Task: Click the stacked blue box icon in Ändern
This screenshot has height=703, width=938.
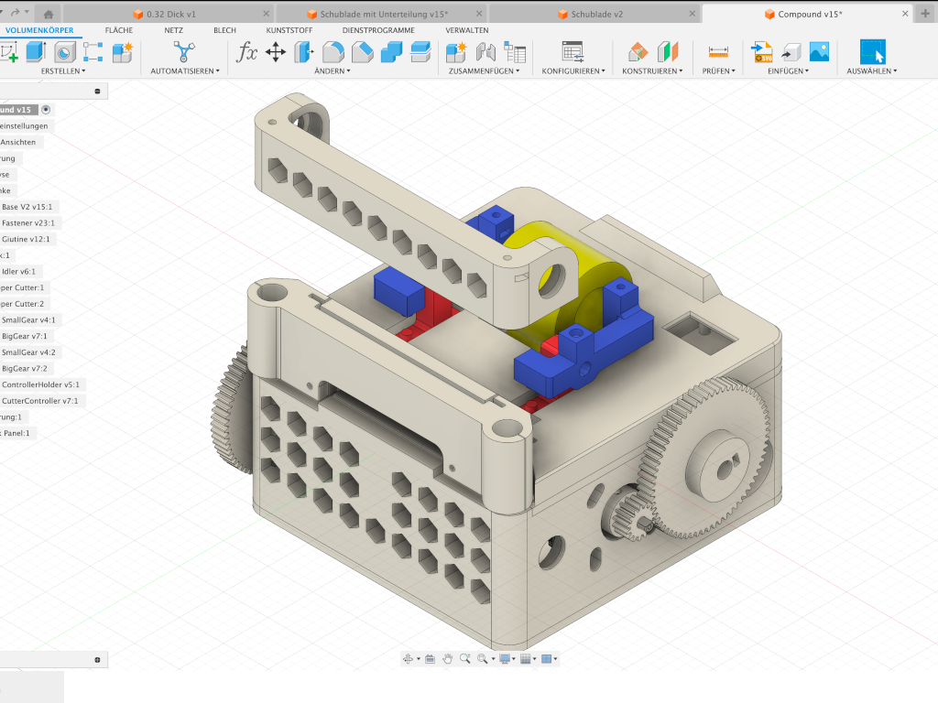Action: pos(420,52)
